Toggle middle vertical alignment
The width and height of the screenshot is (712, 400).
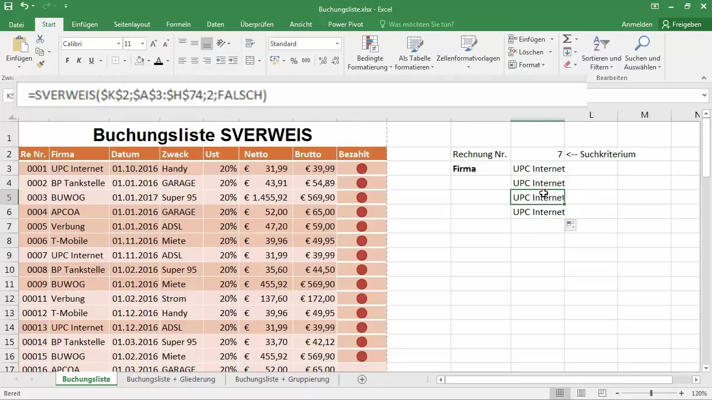coord(195,43)
